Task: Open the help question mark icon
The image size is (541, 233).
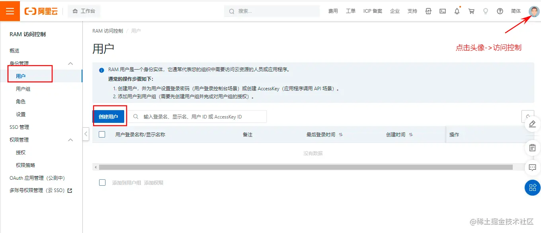Action: click(x=500, y=11)
